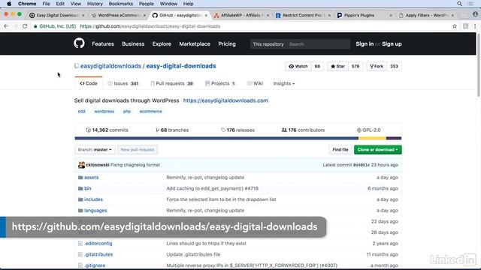481x270 pixels.
Task: Reload the page with the refresh icon
Action: tap(25, 26)
